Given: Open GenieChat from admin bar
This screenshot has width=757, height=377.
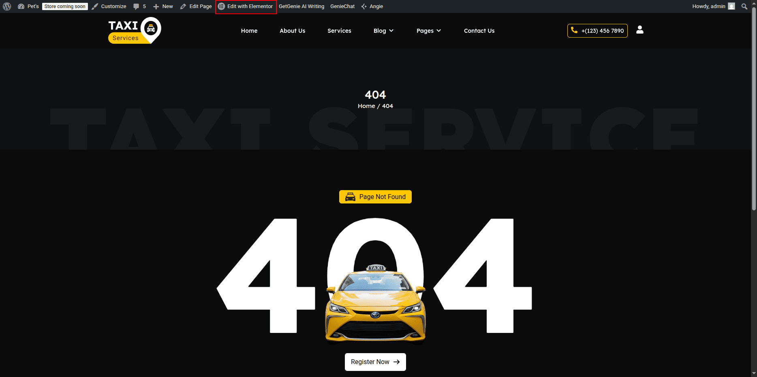Looking at the screenshot, I should [x=342, y=6].
